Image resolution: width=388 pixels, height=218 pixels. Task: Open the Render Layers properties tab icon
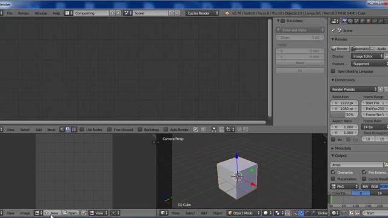click(x=350, y=22)
